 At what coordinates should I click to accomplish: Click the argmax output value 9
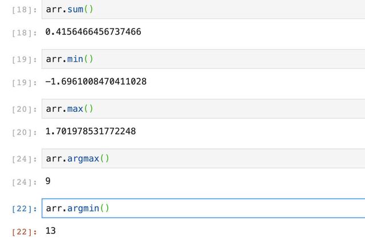point(48,181)
